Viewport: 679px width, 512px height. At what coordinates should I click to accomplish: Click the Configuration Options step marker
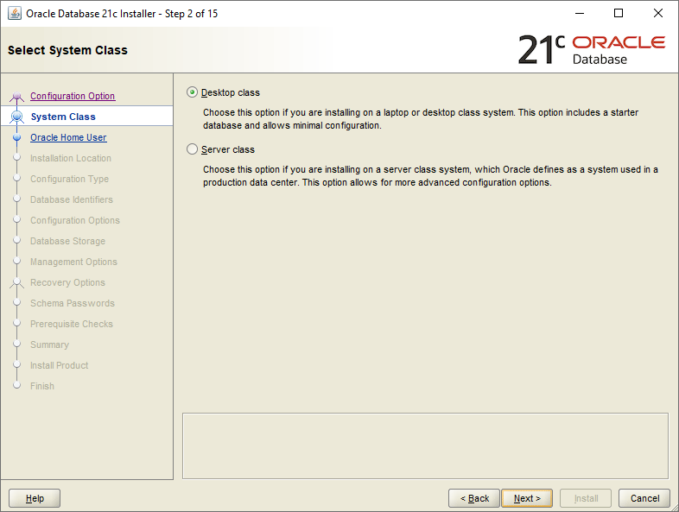(17, 219)
